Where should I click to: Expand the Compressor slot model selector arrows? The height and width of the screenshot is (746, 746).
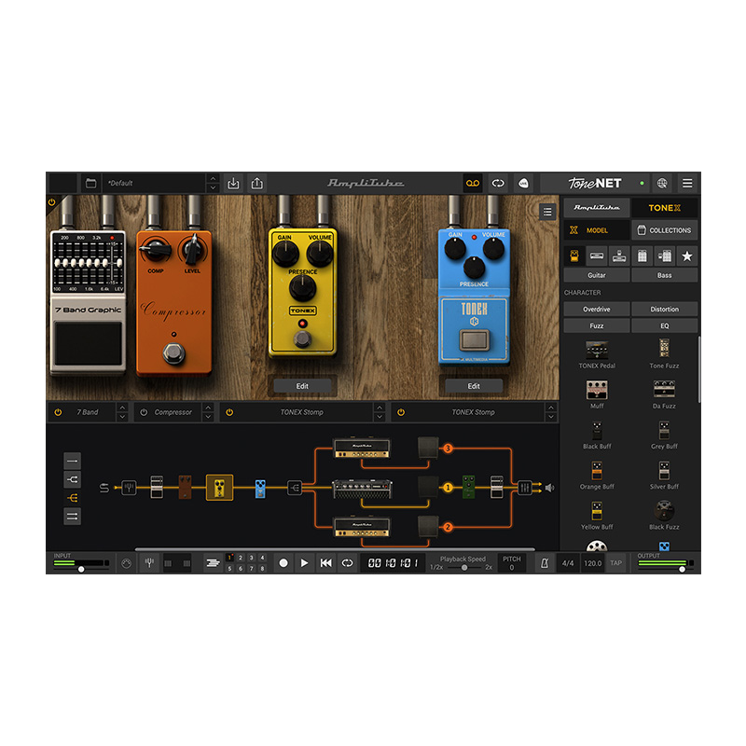(x=207, y=412)
